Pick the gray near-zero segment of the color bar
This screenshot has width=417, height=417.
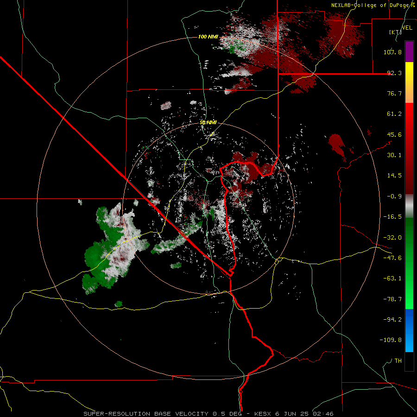[409, 205]
